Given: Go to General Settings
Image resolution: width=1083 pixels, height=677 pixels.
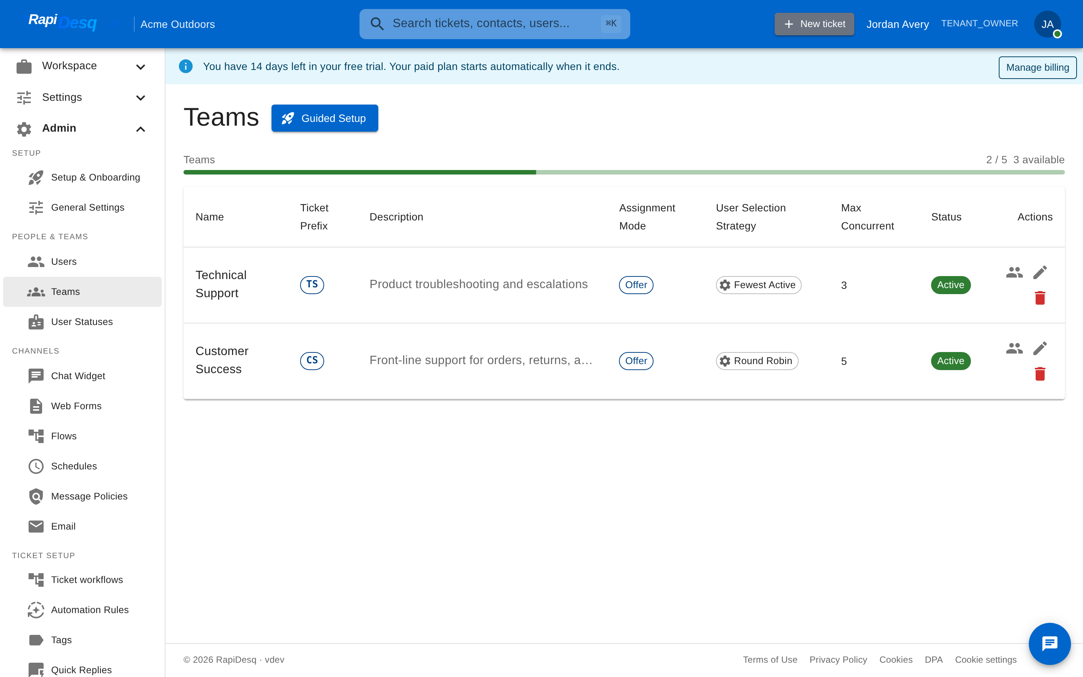Looking at the screenshot, I should pos(82,207).
